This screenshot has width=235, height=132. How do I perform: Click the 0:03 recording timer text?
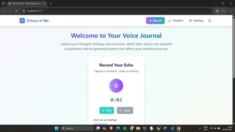pos(116,100)
